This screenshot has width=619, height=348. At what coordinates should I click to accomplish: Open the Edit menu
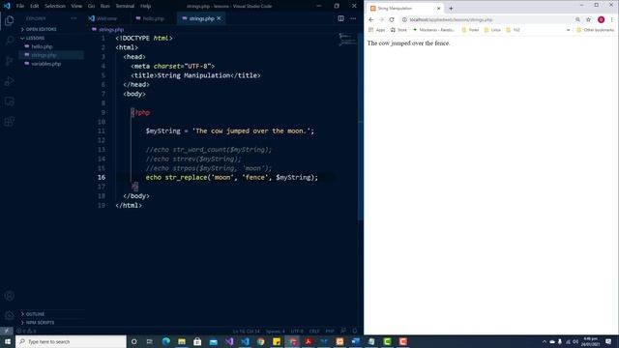click(x=35, y=6)
